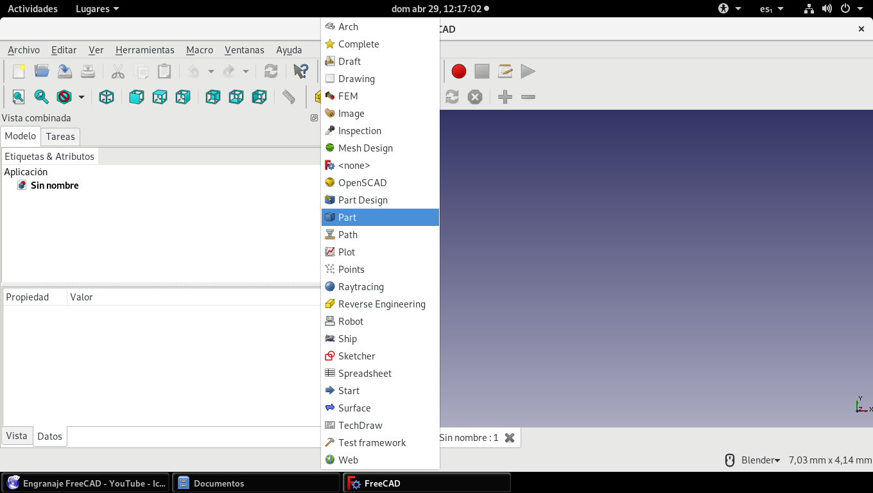Click the Fit selection magnifier icon
The height and width of the screenshot is (493, 873).
click(x=42, y=97)
